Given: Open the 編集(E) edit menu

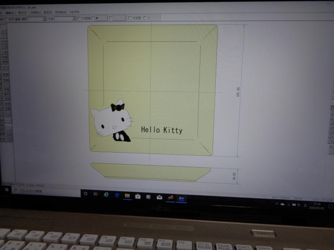Looking at the screenshot, I should click(10, 13).
